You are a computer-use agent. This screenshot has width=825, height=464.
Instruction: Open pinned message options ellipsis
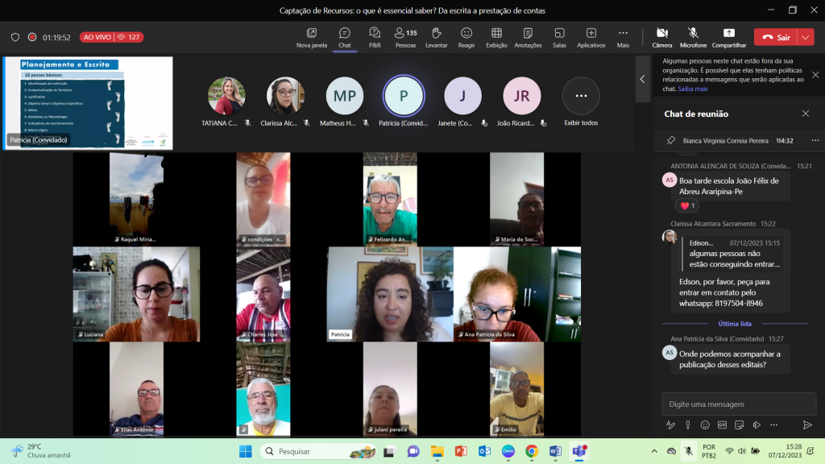click(815, 140)
